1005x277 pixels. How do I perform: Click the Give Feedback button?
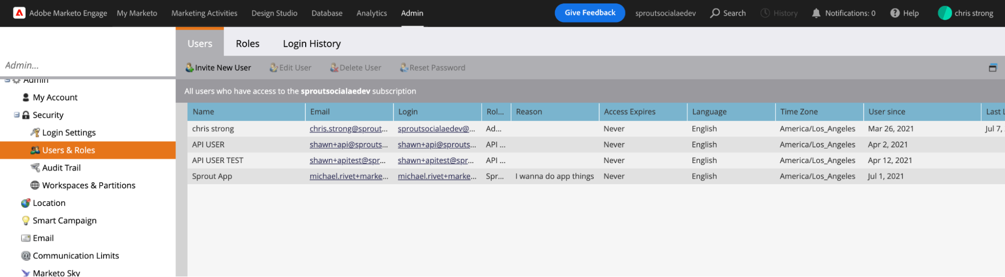click(x=590, y=13)
